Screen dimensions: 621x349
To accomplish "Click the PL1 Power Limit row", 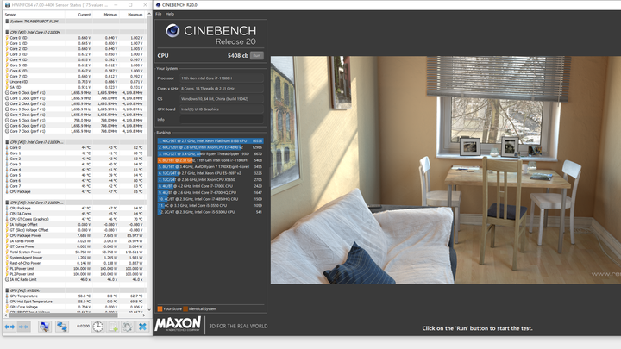I will tap(74, 269).
